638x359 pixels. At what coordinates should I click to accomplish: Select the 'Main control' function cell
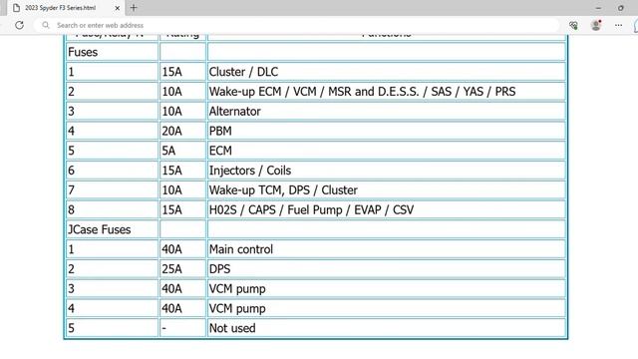(387, 249)
